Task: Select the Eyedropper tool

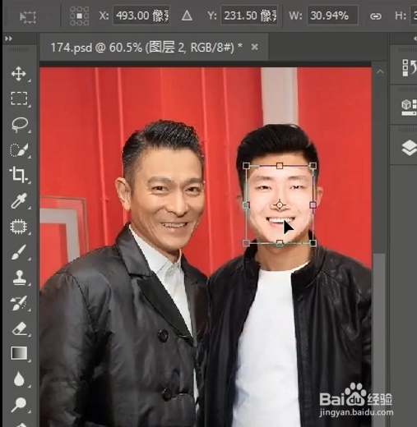Action: pos(19,200)
